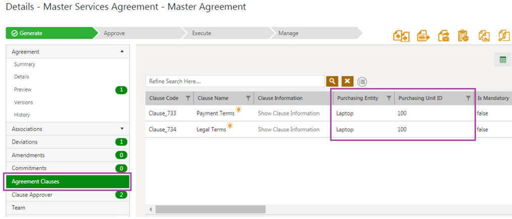Collapse the Agreement section in sidebar
The width and height of the screenshot is (512, 219).
[121, 52]
